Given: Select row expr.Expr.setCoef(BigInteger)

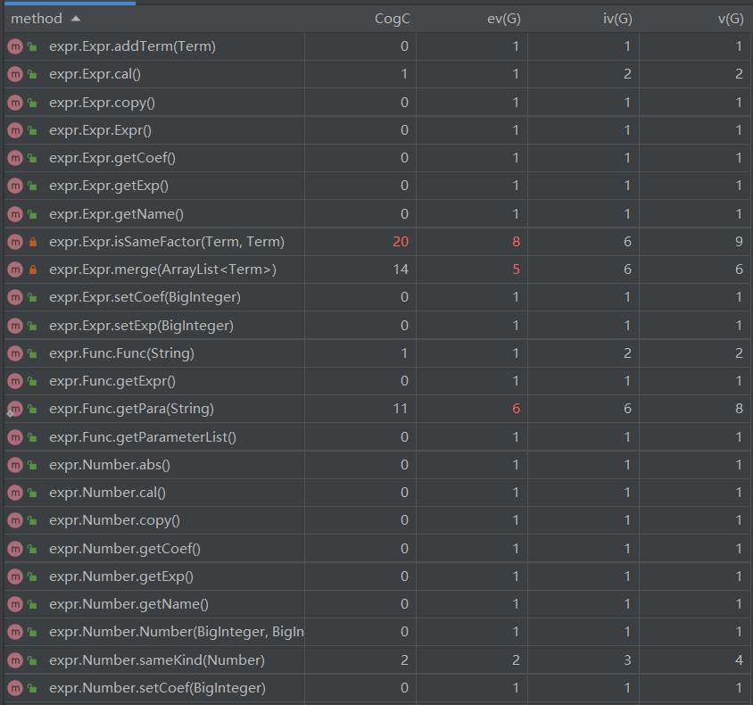Looking at the screenshot, I should [377, 297].
